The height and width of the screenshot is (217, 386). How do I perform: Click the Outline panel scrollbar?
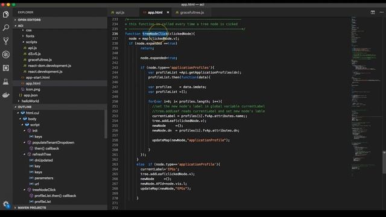click(106, 124)
